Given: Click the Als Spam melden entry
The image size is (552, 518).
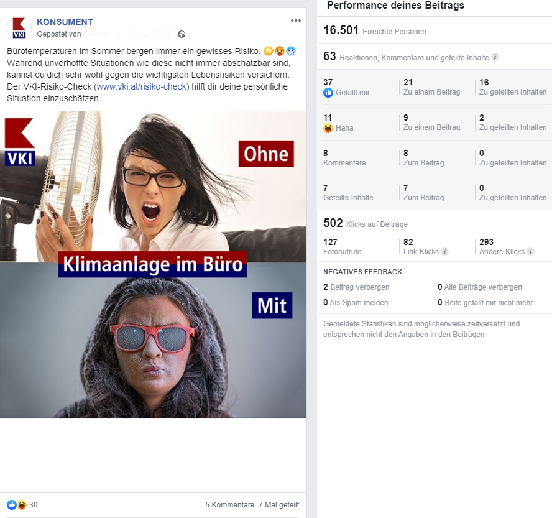Looking at the screenshot, I should pos(356,302).
